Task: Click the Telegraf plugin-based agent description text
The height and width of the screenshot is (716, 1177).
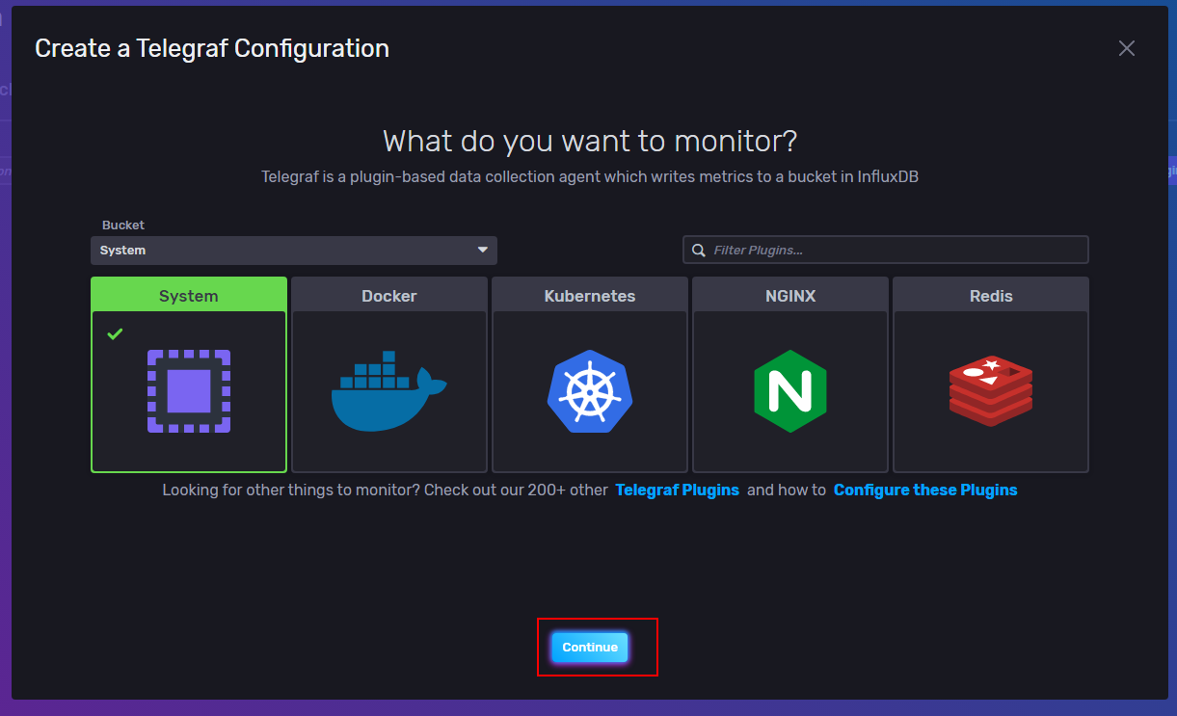Action: 590,177
